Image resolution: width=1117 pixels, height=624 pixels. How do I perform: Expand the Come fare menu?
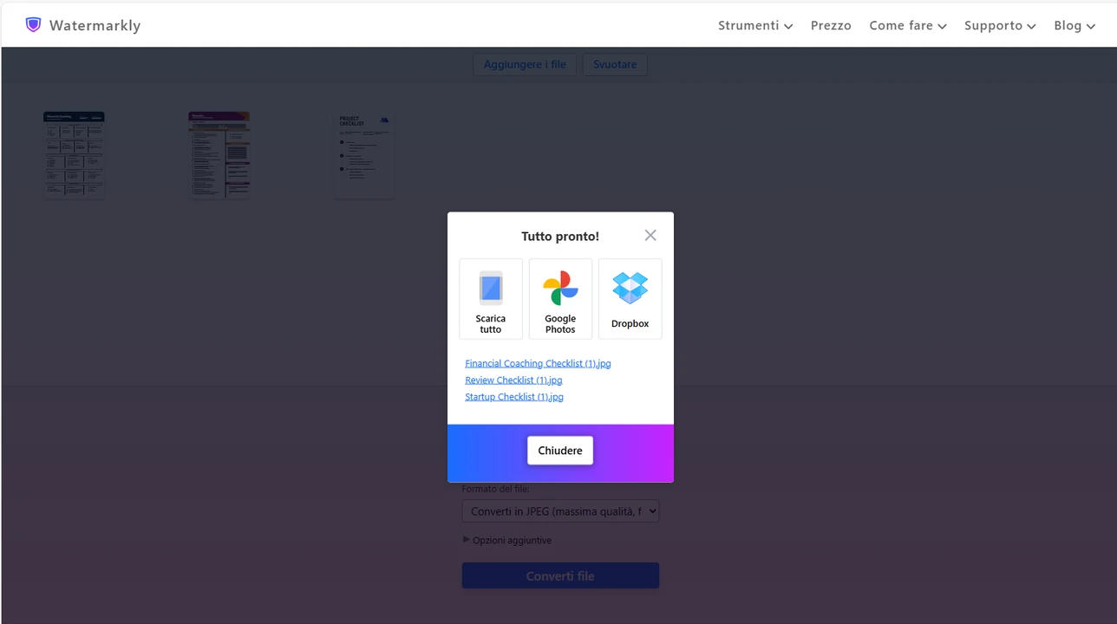[908, 25]
